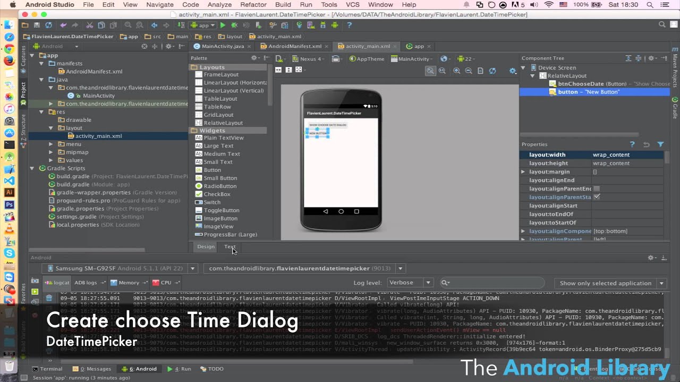This screenshot has width=680, height=382.
Task: Open Google Chrome from the Dock
Action: [x=9, y=49]
